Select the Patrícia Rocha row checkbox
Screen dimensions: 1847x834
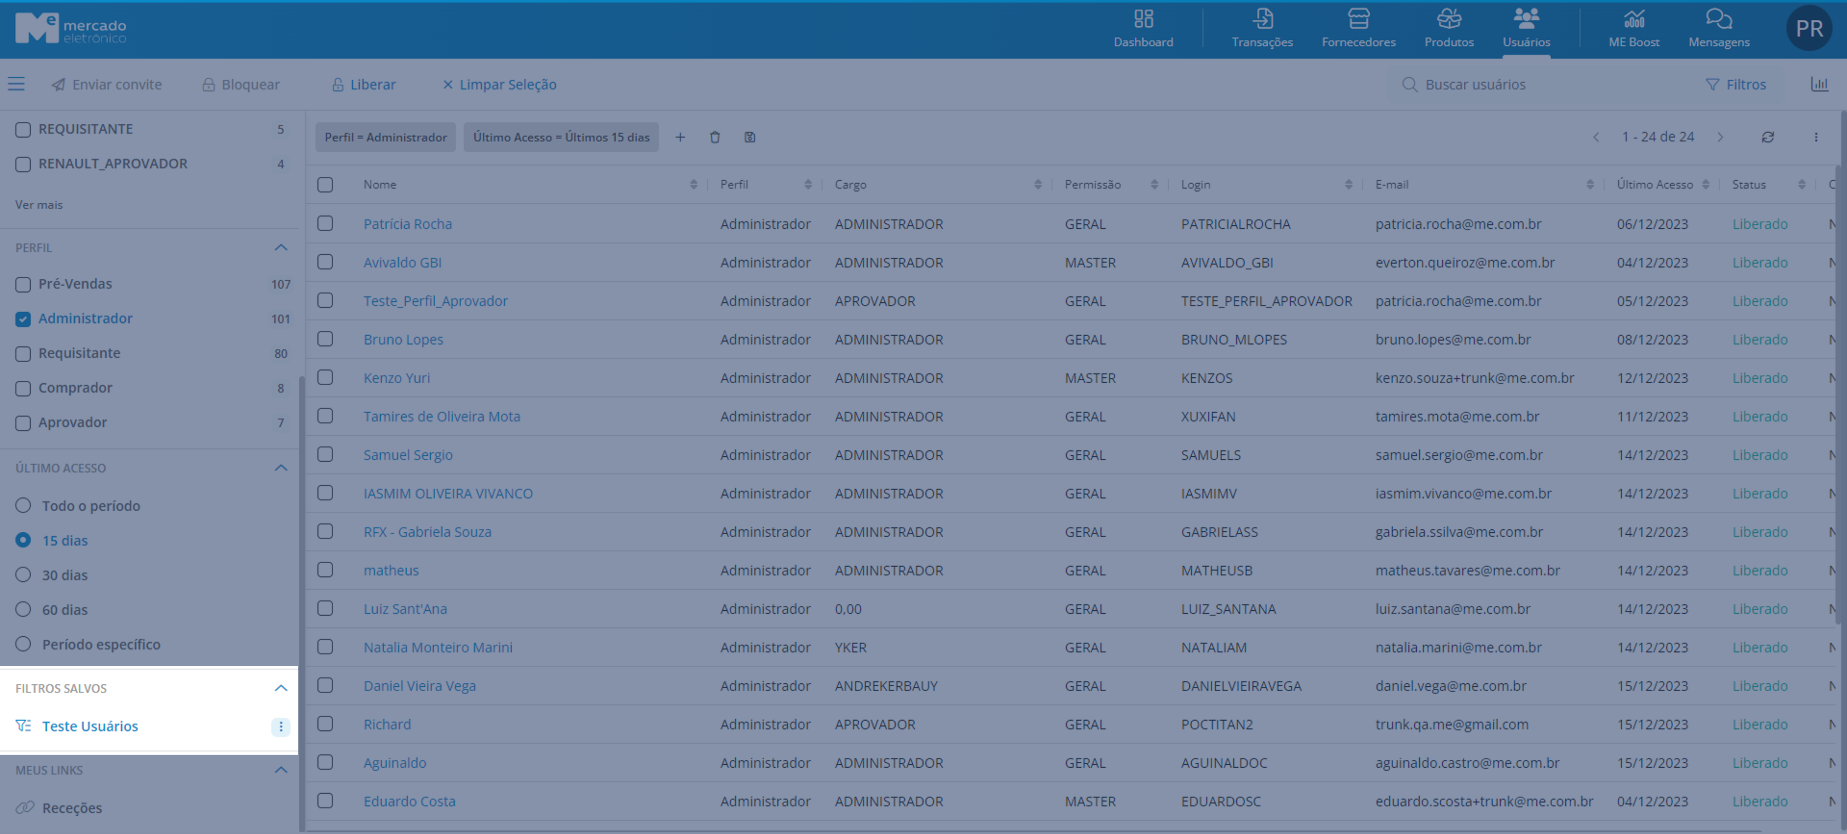pyautogui.click(x=325, y=223)
